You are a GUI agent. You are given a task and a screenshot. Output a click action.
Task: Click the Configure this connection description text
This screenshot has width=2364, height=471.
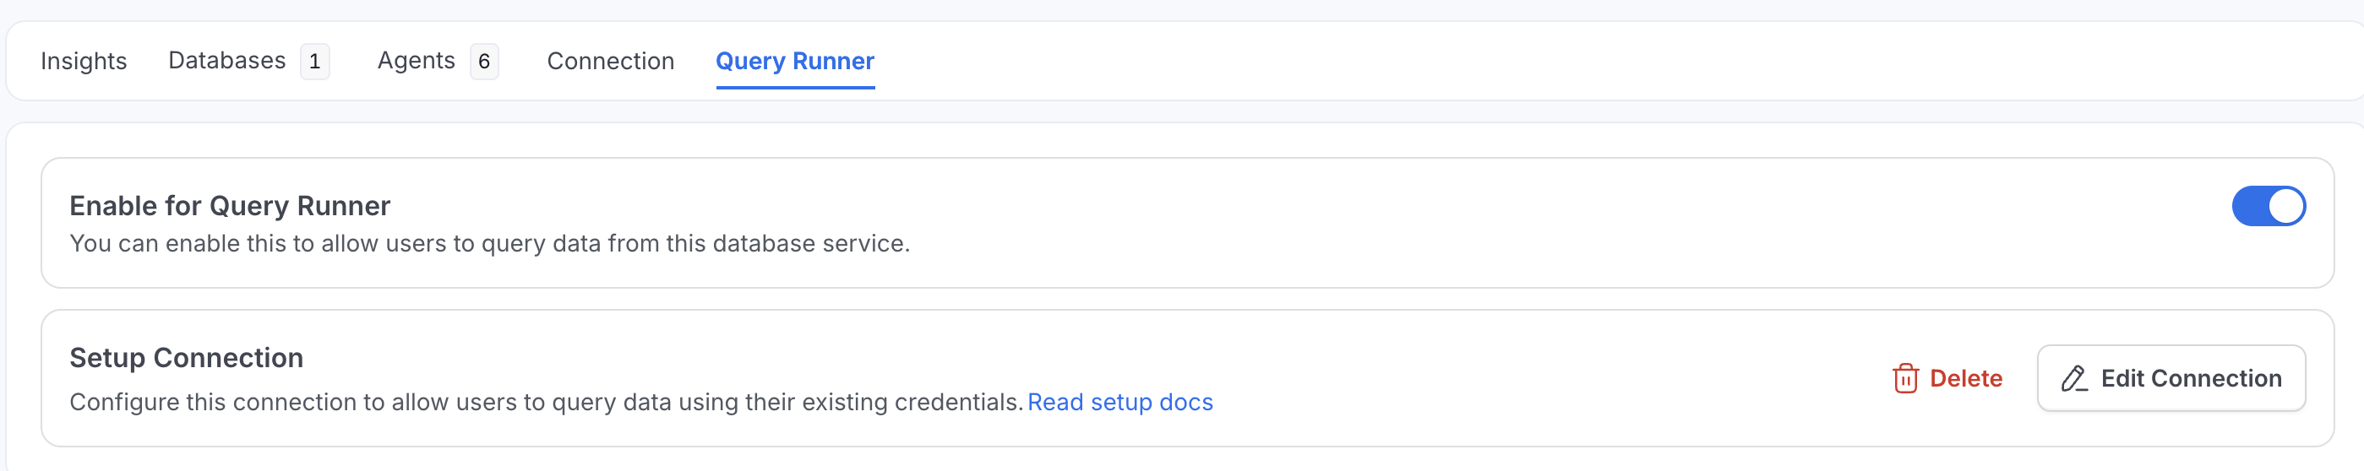tap(546, 403)
